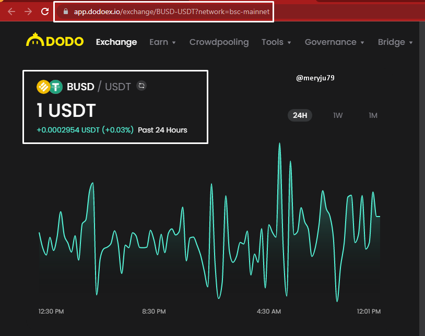Open the Exchange page
Viewport: 425px width, 336px height.
click(x=116, y=42)
